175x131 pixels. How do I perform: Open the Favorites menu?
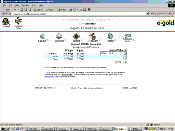25,5
